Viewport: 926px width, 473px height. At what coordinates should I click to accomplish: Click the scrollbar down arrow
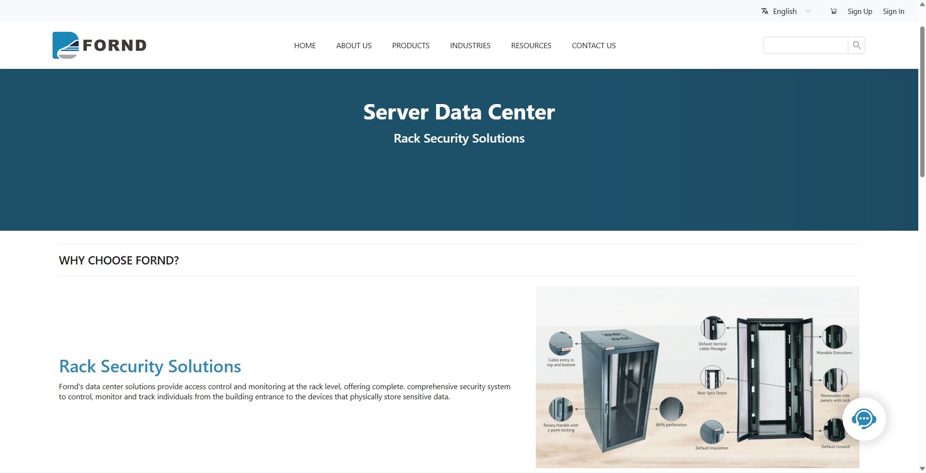click(x=921, y=468)
